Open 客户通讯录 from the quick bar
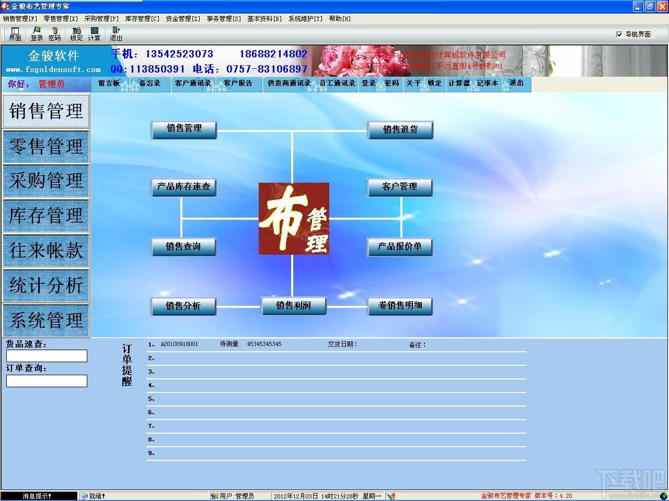This screenshot has height=501, width=669. click(x=193, y=83)
